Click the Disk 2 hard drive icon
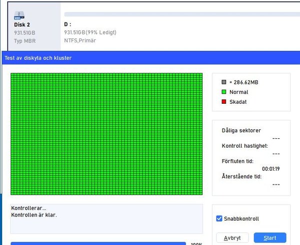The width and height of the screenshot is (300, 245). (x=21, y=15)
